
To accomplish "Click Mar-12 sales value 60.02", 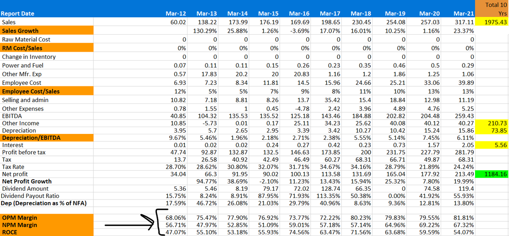I will 178,22.
